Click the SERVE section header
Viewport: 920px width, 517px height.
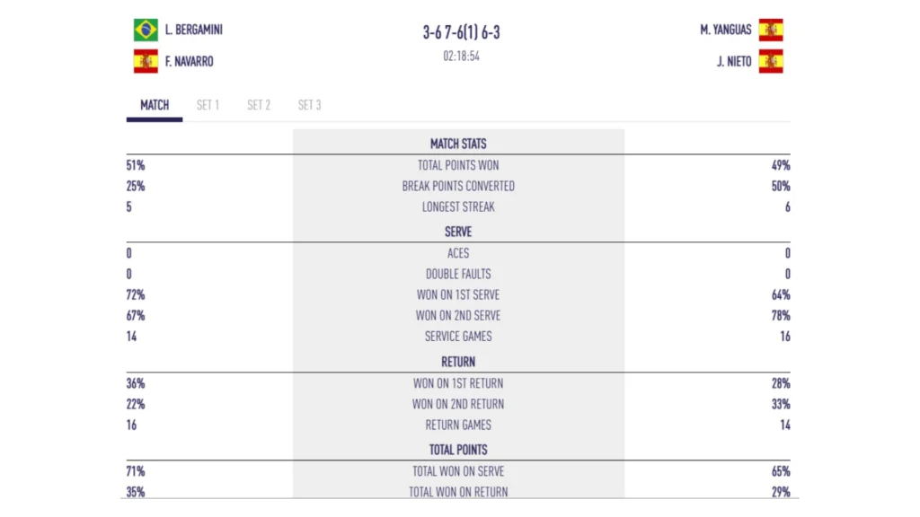tap(458, 232)
